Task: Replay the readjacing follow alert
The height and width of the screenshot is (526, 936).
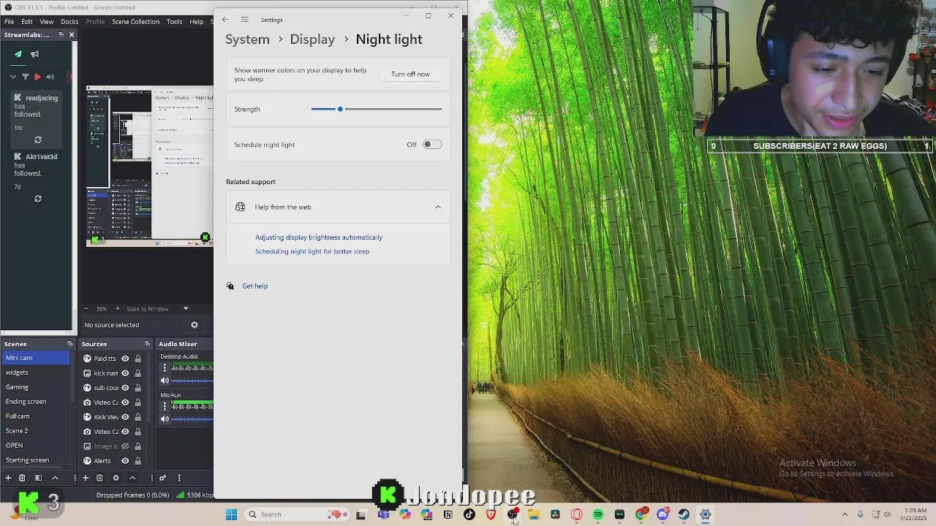Action: tap(38, 140)
